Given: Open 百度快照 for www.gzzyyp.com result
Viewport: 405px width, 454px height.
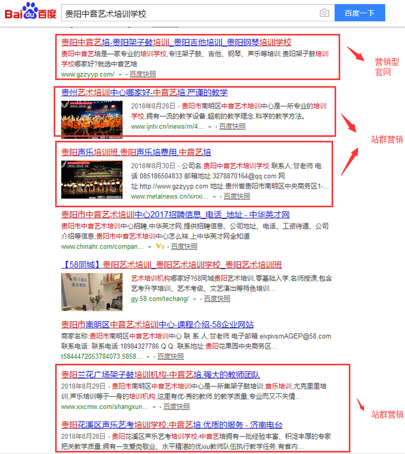Looking at the screenshot, I should coord(143,74).
